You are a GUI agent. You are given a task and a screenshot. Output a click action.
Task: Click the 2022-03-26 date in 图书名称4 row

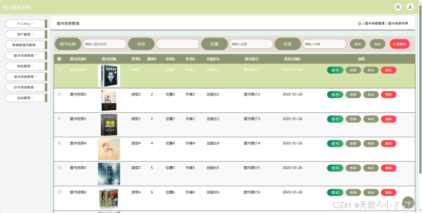(x=292, y=143)
